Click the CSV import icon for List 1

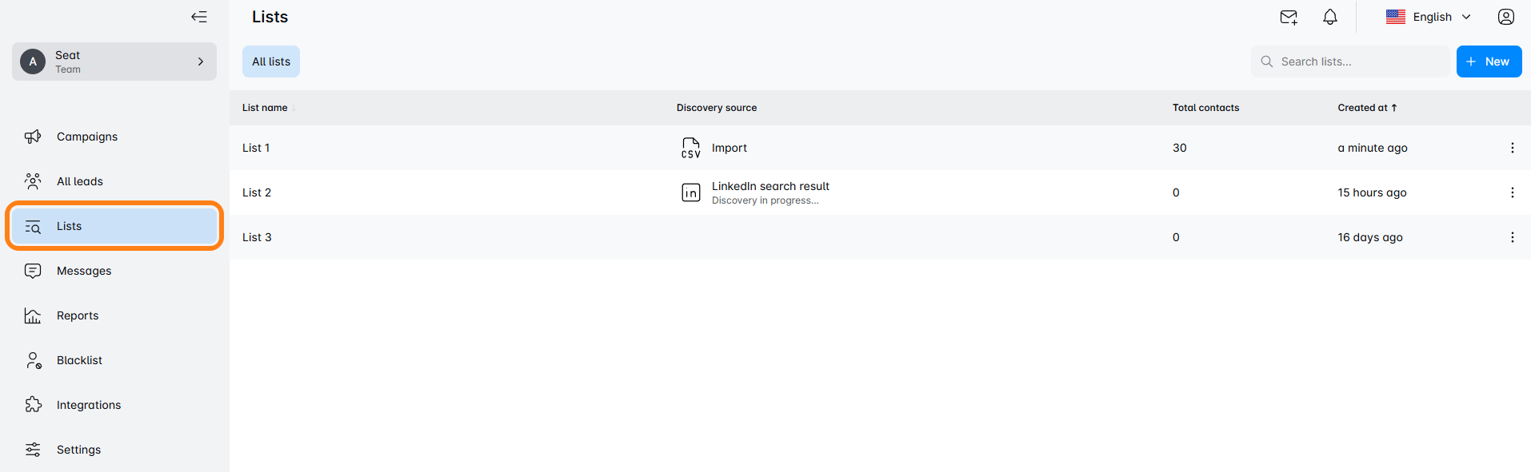point(690,148)
